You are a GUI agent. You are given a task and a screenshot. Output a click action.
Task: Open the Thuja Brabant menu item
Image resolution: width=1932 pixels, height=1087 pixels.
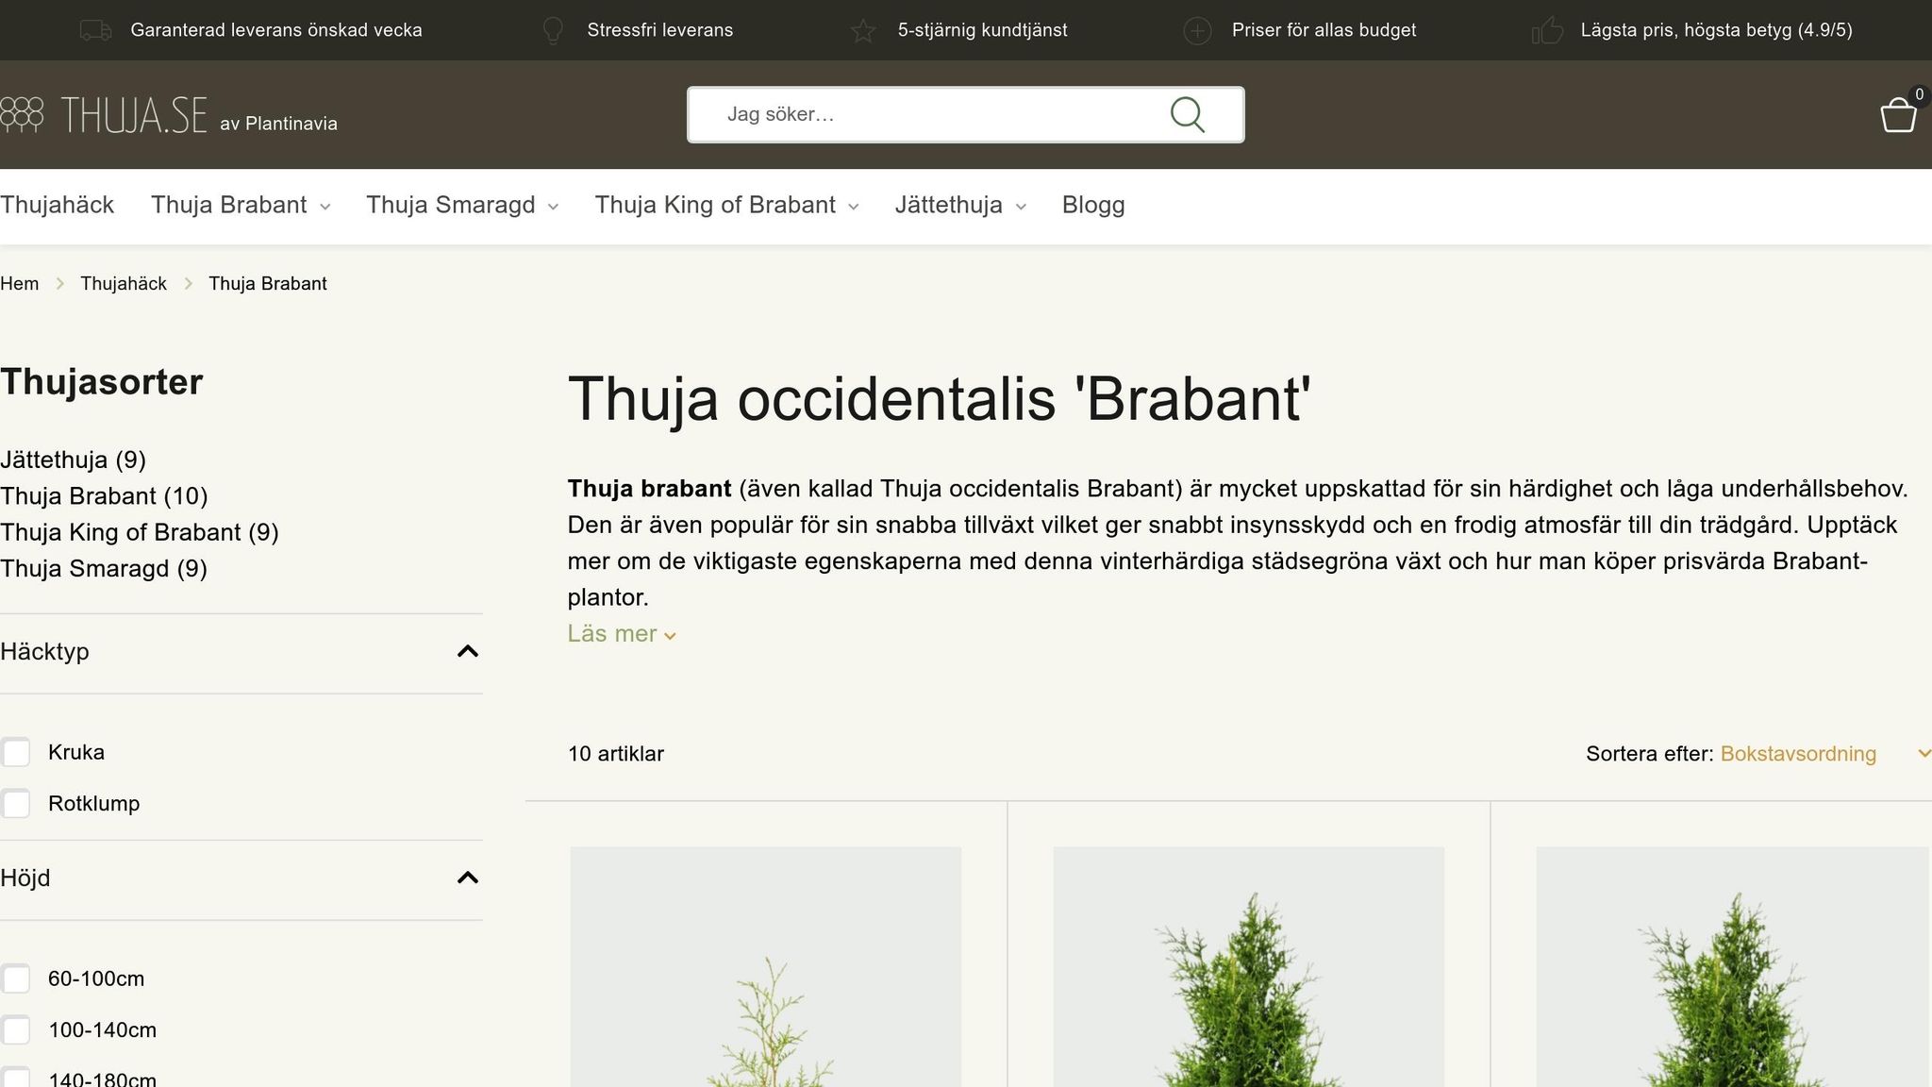pos(229,205)
